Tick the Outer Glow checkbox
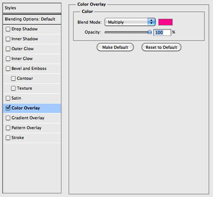213x197 pixels. coord(8,49)
